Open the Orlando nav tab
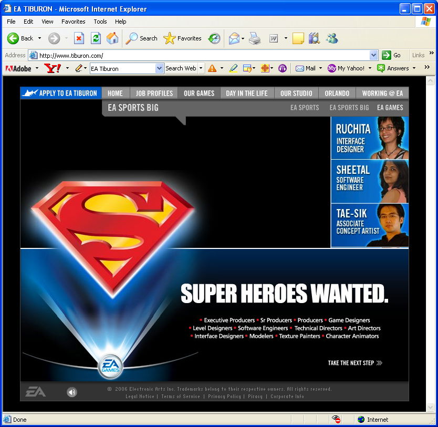438x427 pixels. [337, 93]
